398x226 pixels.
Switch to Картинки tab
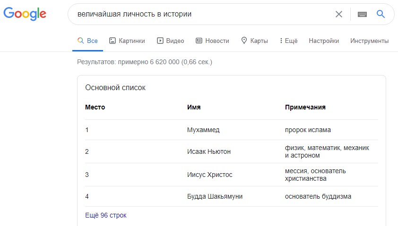(127, 41)
